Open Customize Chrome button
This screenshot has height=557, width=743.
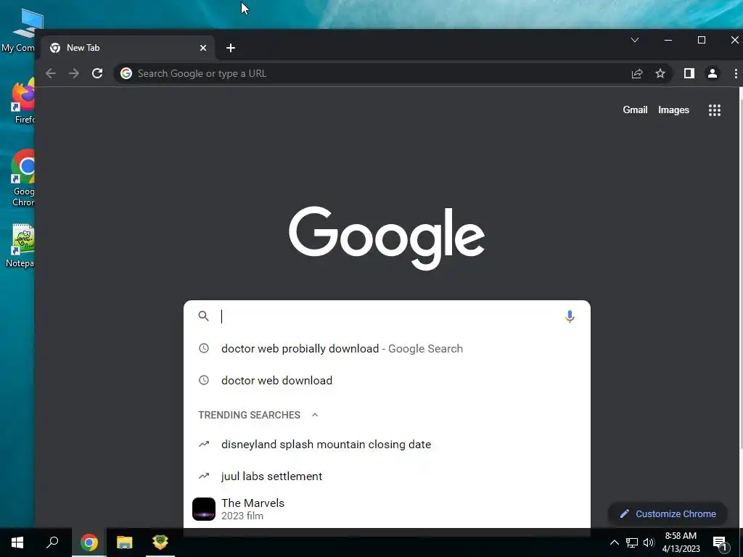pyautogui.click(x=668, y=514)
